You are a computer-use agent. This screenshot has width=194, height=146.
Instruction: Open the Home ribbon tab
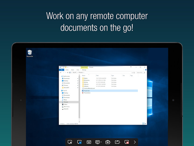pyautogui.click(x=67, y=70)
